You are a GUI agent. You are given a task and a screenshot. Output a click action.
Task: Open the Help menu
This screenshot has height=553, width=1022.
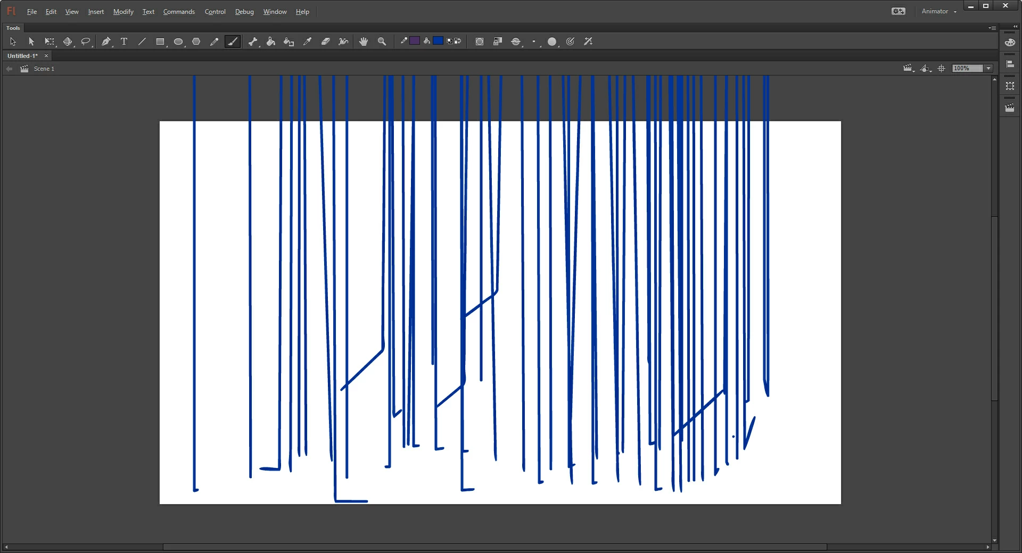pos(302,12)
